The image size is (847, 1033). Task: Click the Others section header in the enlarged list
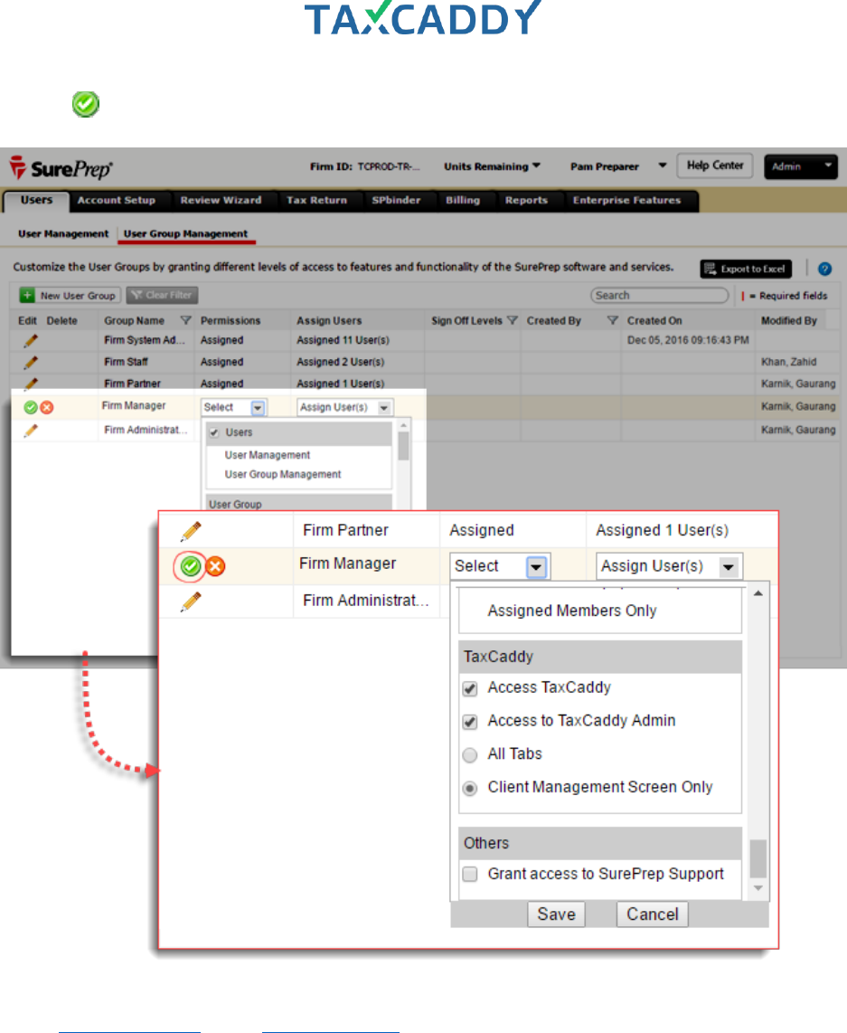point(600,843)
